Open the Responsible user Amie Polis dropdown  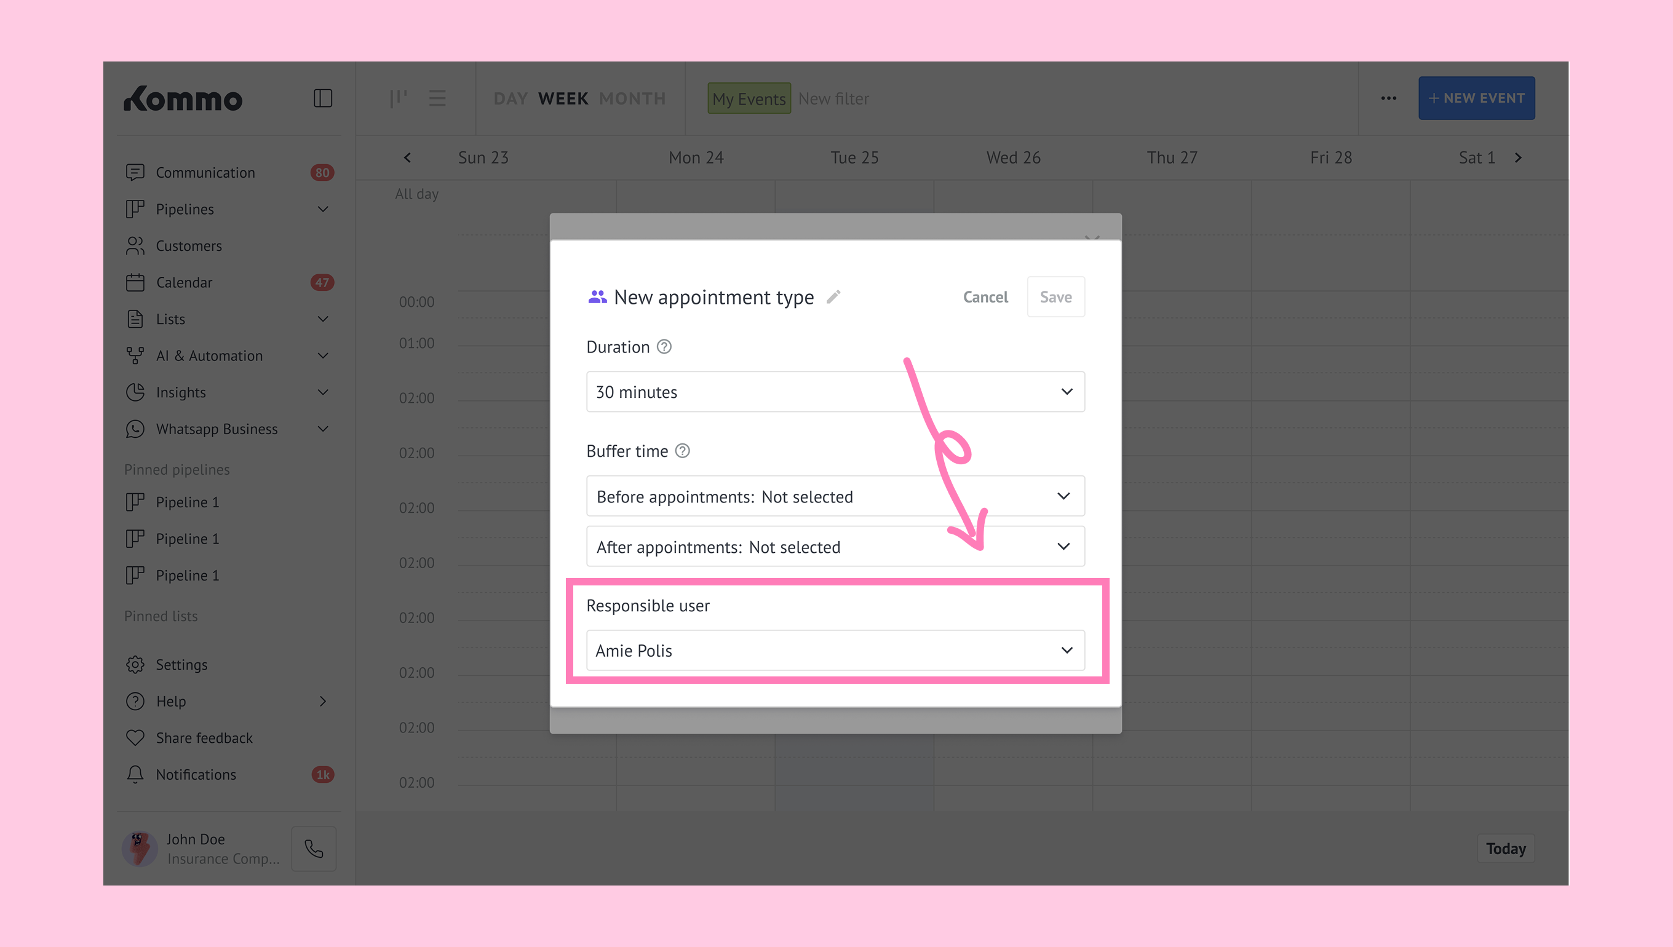click(x=835, y=650)
